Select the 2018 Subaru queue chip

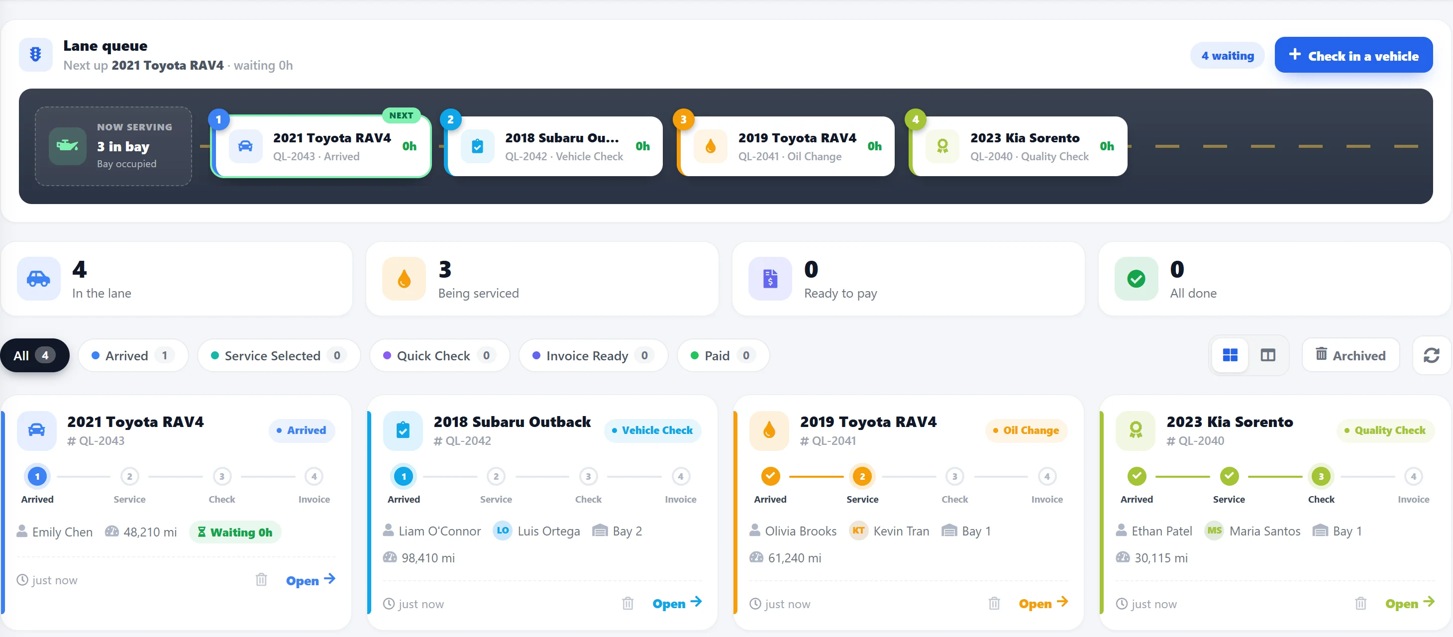pyautogui.click(x=553, y=146)
